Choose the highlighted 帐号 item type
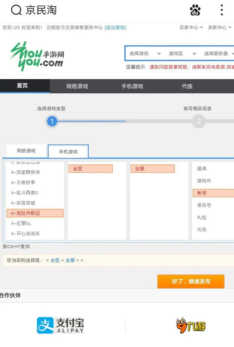 [213, 193]
